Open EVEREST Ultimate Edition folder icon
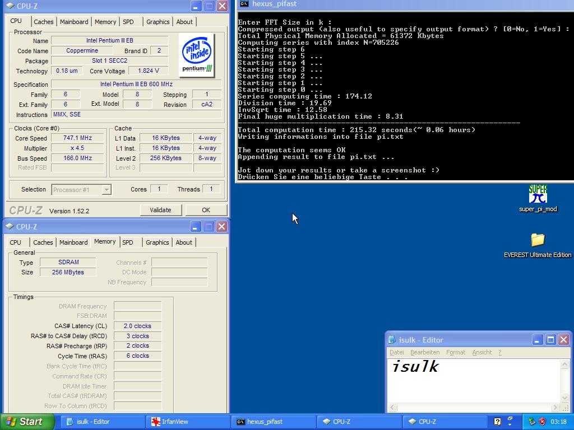Image resolution: width=574 pixels, height=430 pixels. 538,240
